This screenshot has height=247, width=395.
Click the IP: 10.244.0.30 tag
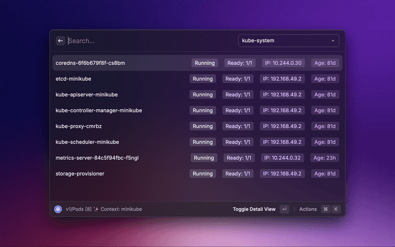(283, 63)
